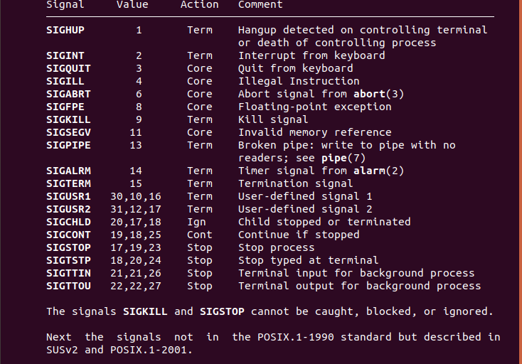The width and height of the screenshot is (522, 364).
Task: Click the "Termination signal" comment
Action: click(x=296, y=183)
